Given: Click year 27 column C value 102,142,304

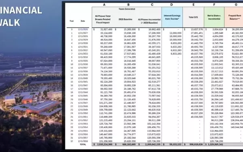Looking at the screenshot, I should [x=154, y=124].
